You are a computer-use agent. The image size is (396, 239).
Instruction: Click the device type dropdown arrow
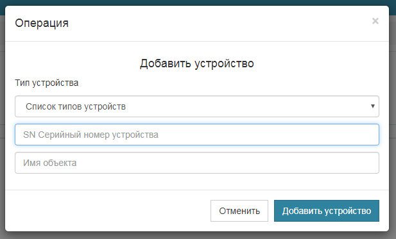point(372,106)
